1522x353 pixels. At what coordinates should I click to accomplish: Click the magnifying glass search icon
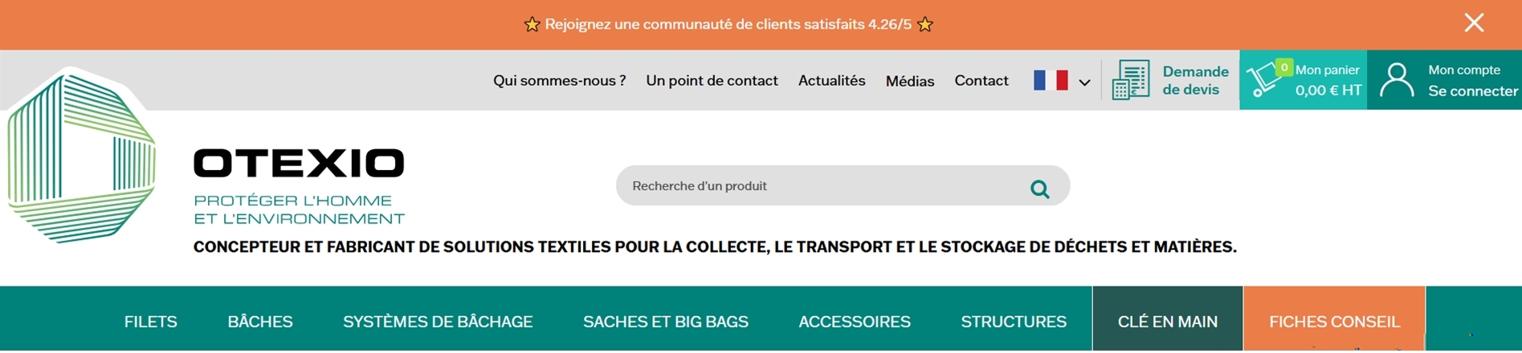pyautogui.click(x=1039, y=189)
